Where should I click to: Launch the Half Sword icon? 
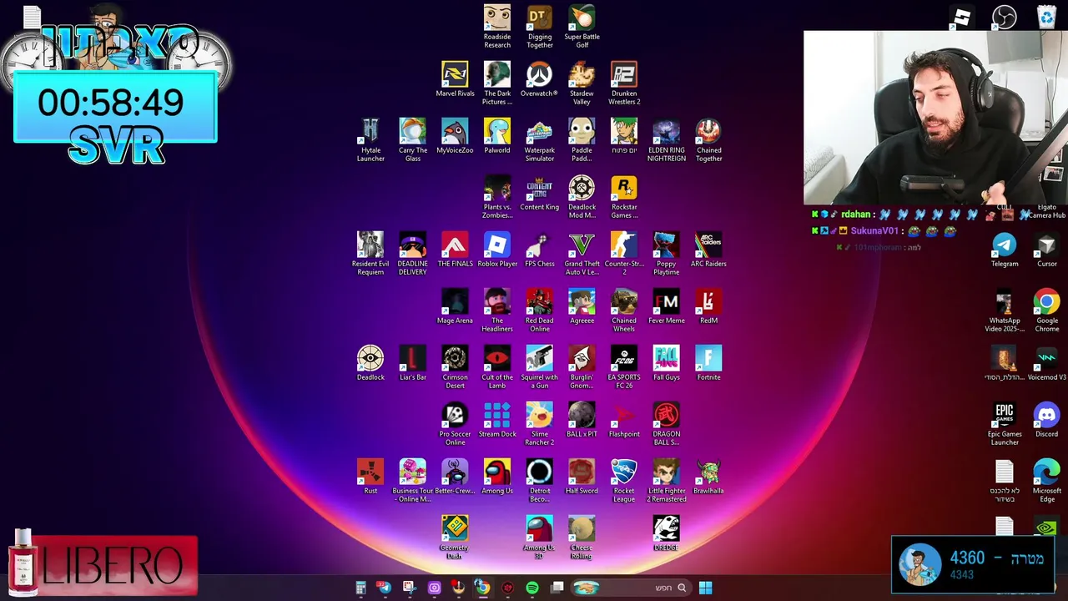coord(582,477)
